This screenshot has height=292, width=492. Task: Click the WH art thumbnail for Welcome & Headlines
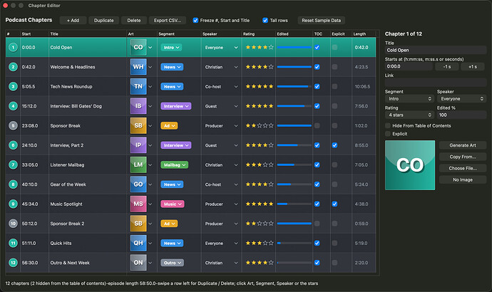pos(138,67)
